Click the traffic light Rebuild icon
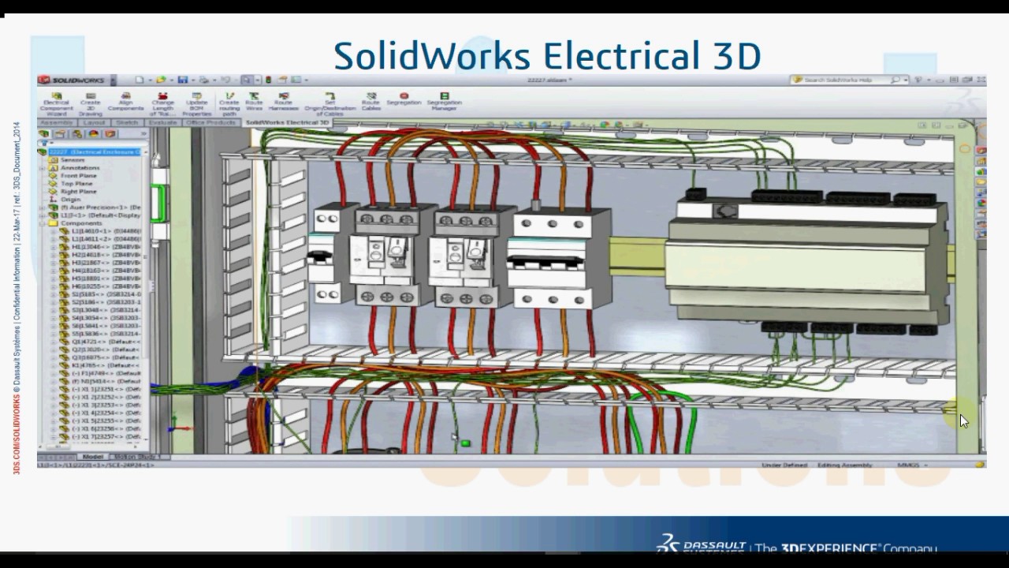Image resolution: width=1009 pixels, height=568 pixels. coord(269,80)
